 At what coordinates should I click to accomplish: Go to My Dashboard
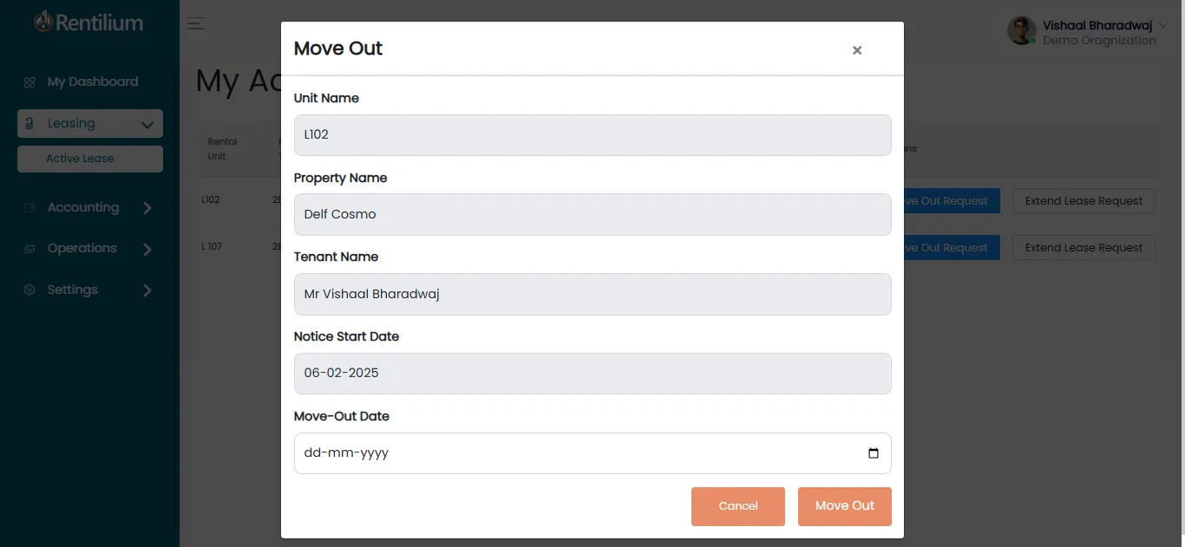pyautogui.click(x=92, y=81)
